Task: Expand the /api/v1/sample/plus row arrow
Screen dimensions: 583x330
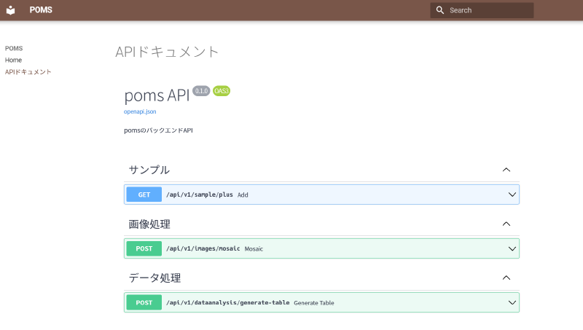Action: 512,195
